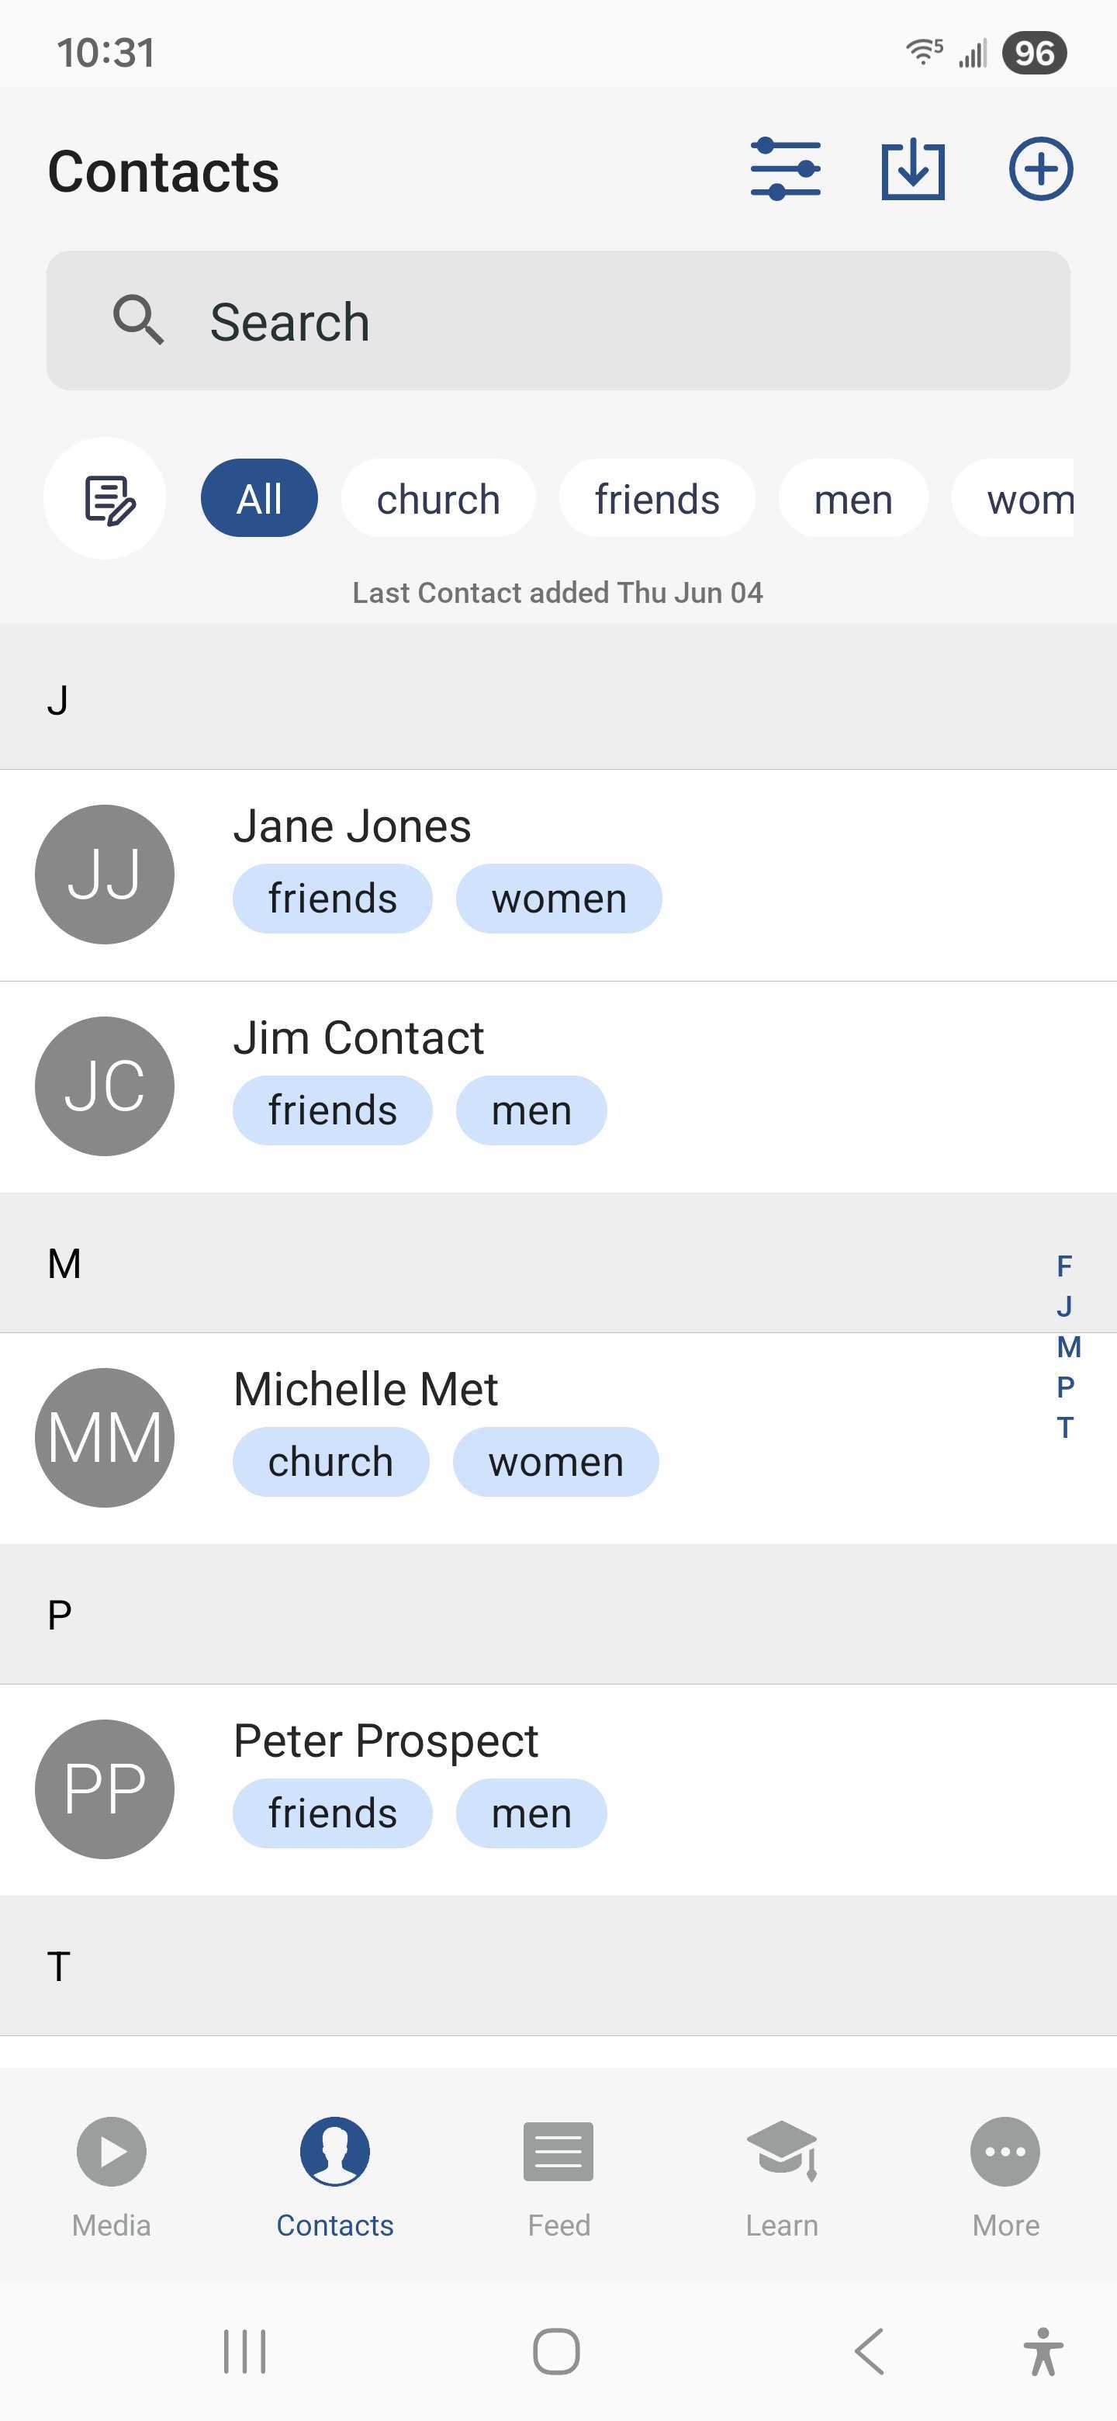Filter contacts by friends chip
This screenshot has width=1117, height=2421.
click(x=657, y=498)
